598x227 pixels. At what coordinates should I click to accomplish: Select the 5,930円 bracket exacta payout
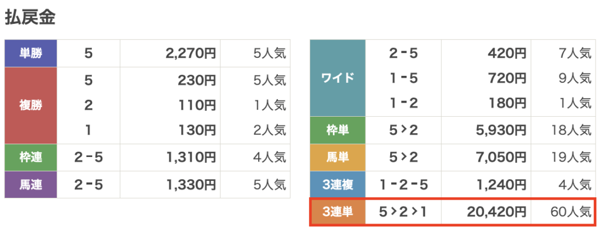tap(500, 130)
